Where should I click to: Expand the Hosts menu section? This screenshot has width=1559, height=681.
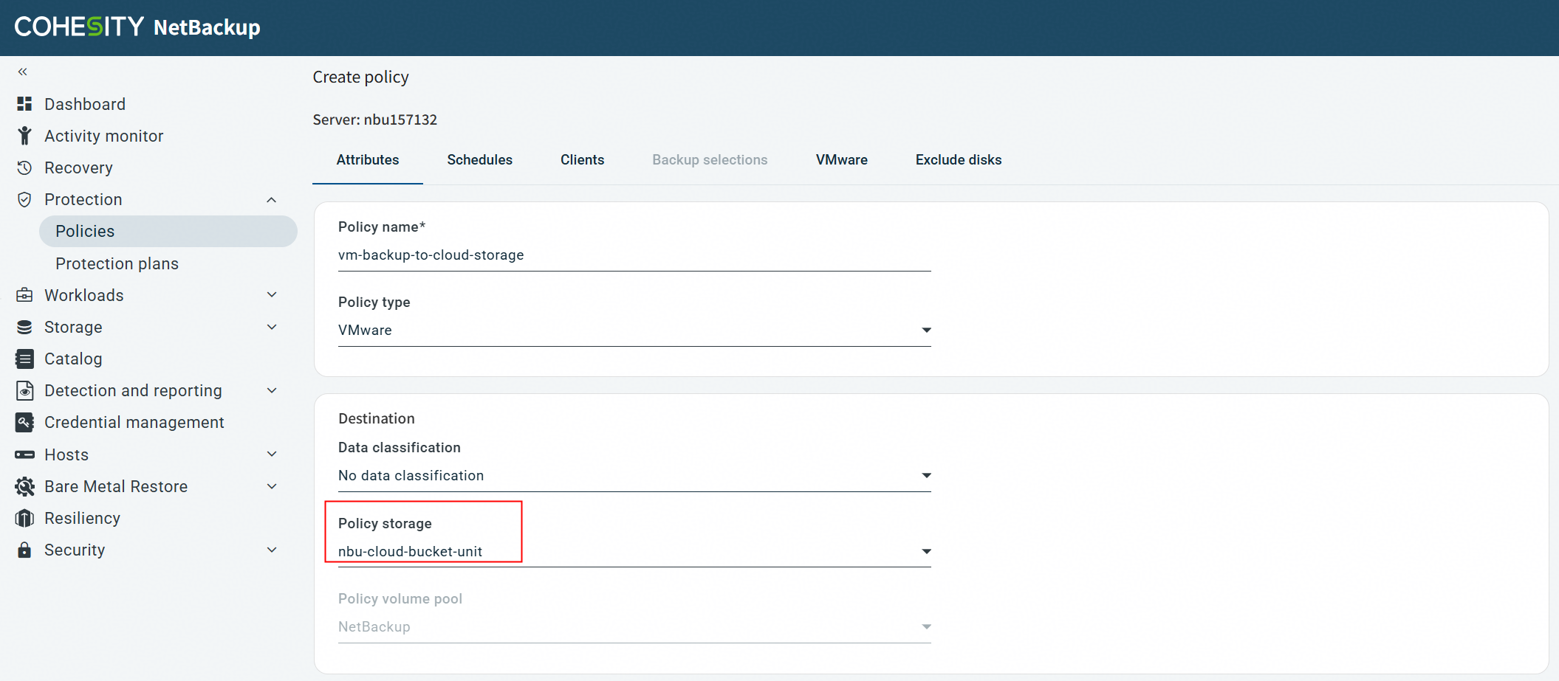pyautogui.click(x=272, y=454)
